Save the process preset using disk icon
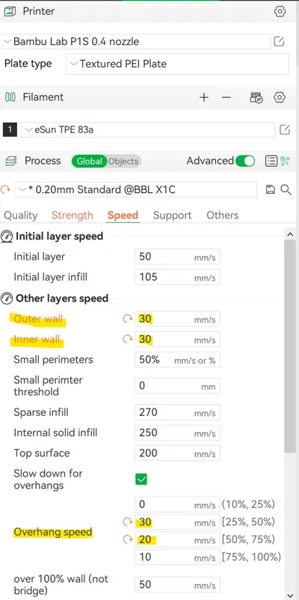299x600 pixels. tap(271, 189)
